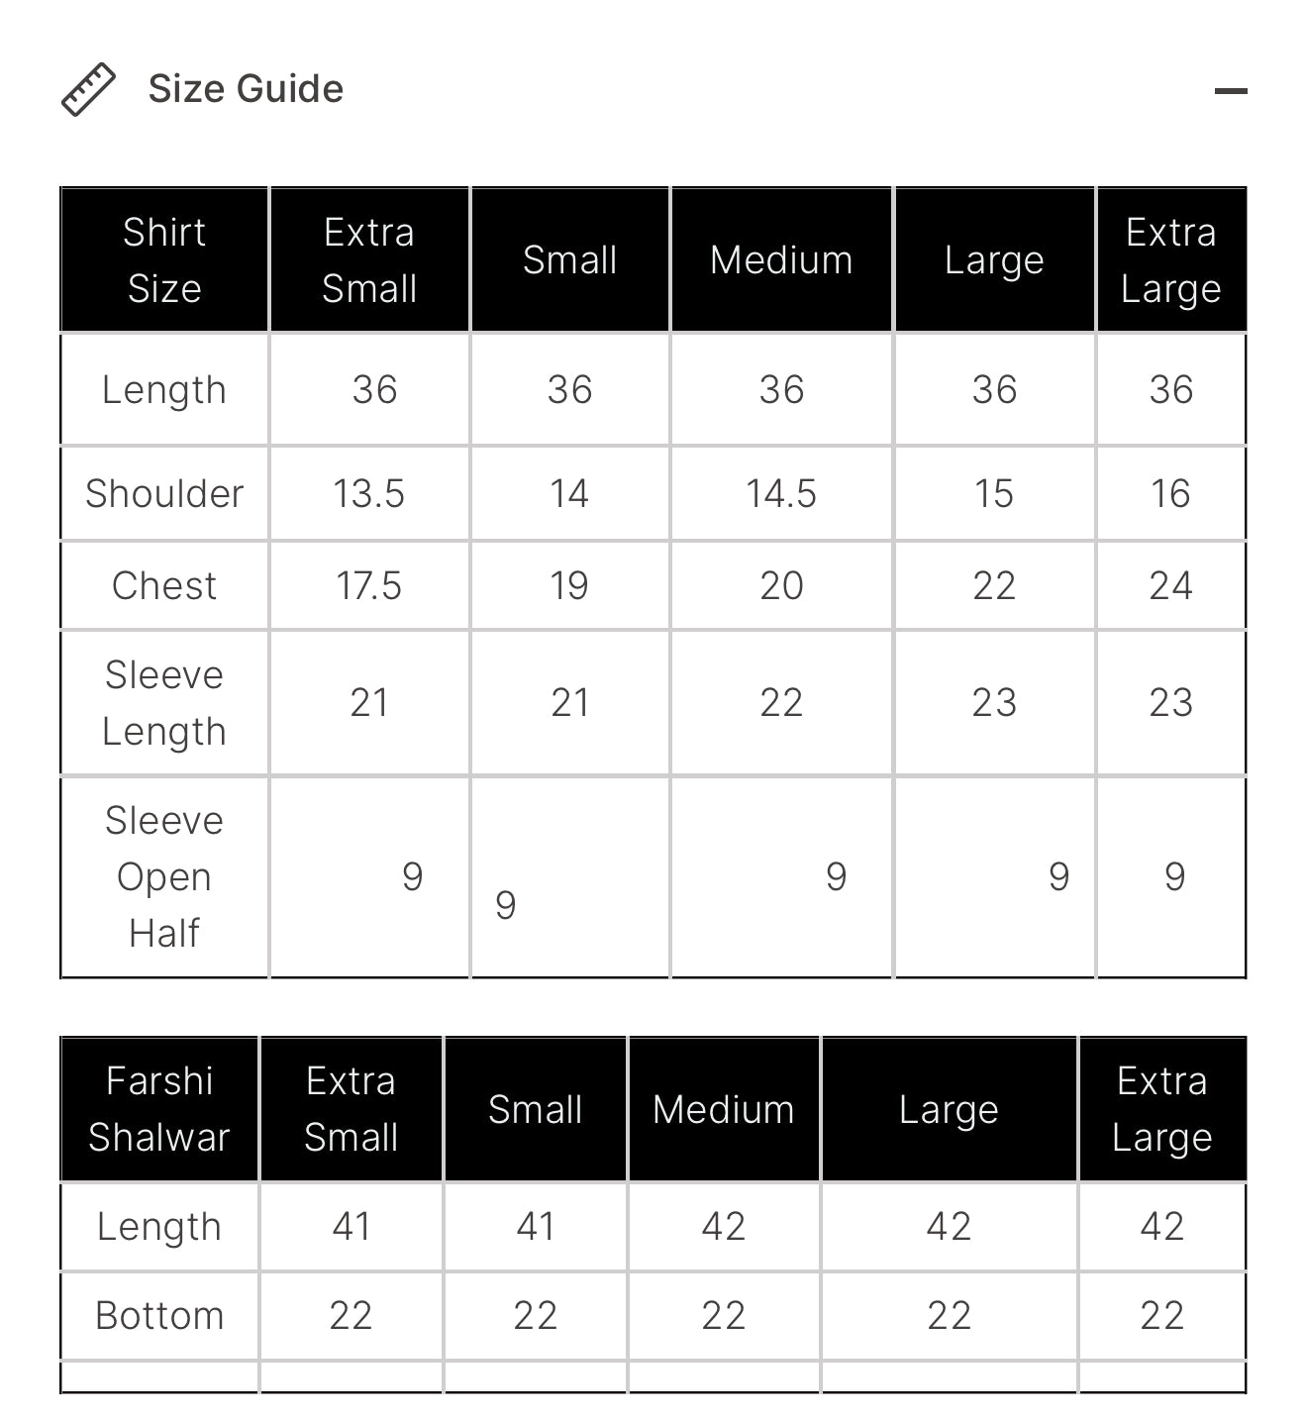Select the Shirt Size header cell
1307x1423 pixels.
point(164,260)
